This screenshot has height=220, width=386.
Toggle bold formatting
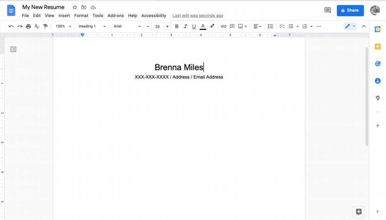coord(177,26)
